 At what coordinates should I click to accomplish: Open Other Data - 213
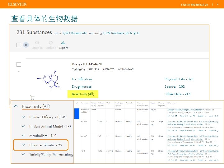point(177,94)
